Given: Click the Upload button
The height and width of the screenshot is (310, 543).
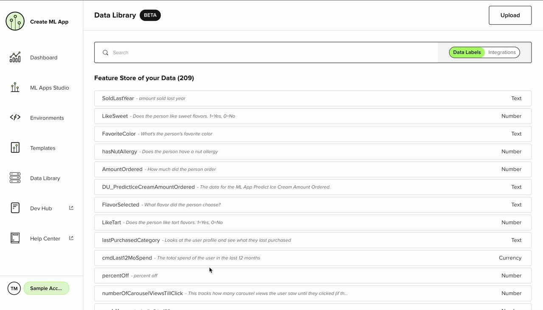Looking at the screenshot, I should tap(510, 15).
